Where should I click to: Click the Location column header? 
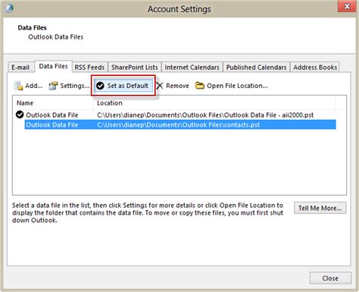tap(214, 103)
